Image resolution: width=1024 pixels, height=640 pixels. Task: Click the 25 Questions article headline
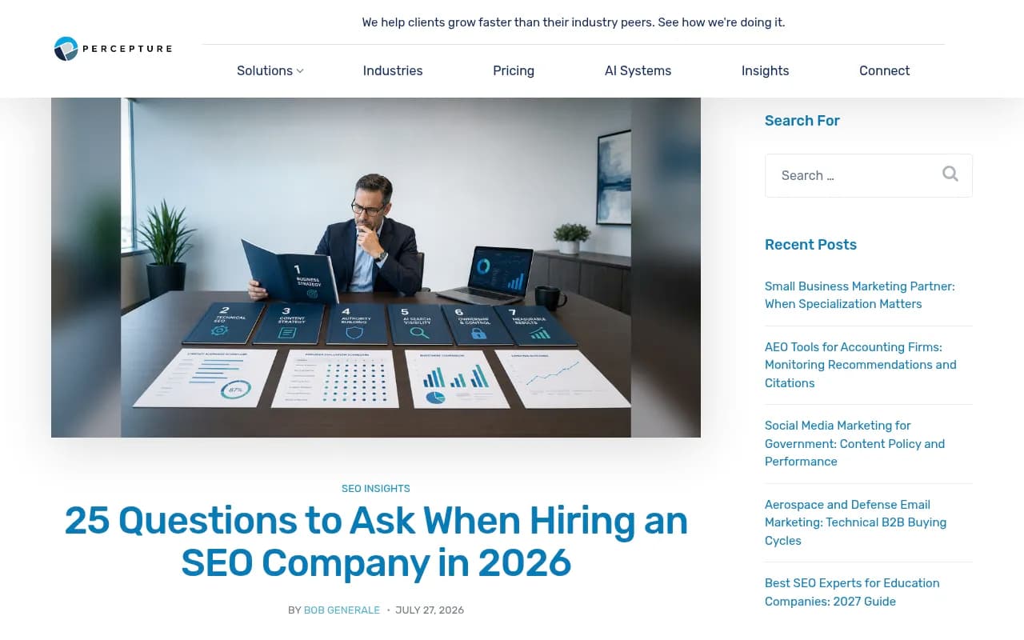click(376, 542)
